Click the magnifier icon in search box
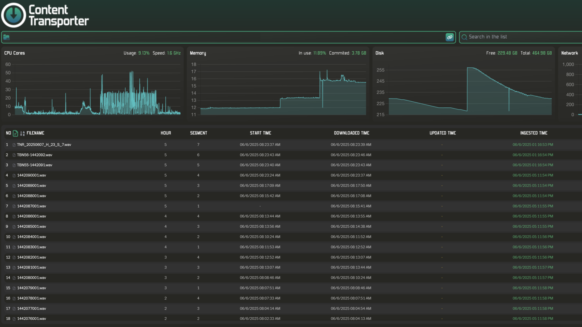Screen dimensions: 582x327 click(x=464, y=37)
